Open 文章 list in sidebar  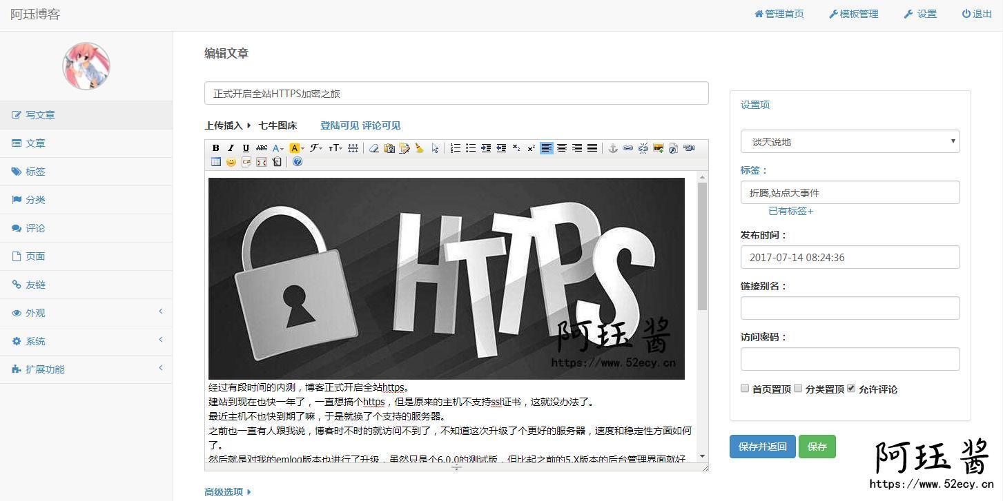coord(86,143)
